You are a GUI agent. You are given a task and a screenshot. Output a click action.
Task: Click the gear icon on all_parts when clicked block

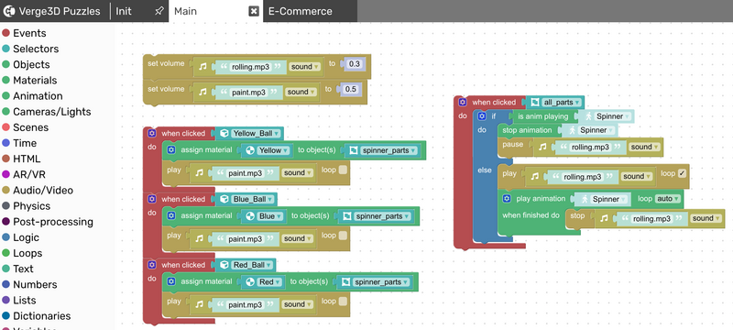point(463,102)
